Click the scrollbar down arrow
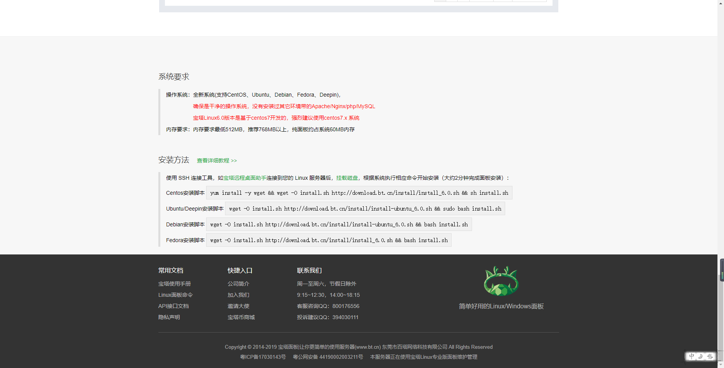 pyautogui.click(x=721, y=365)
